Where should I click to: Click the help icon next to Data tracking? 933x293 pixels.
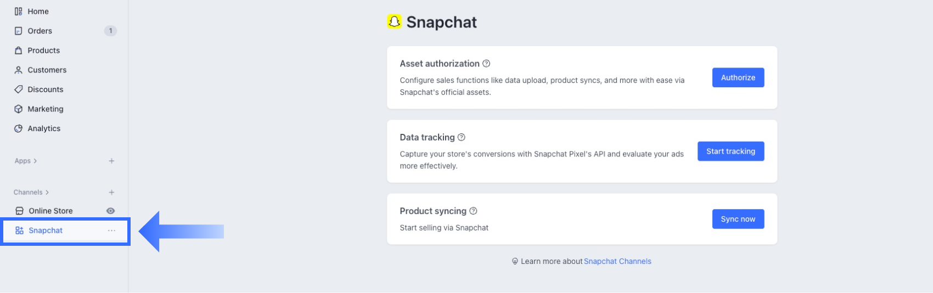pos(462,137)
